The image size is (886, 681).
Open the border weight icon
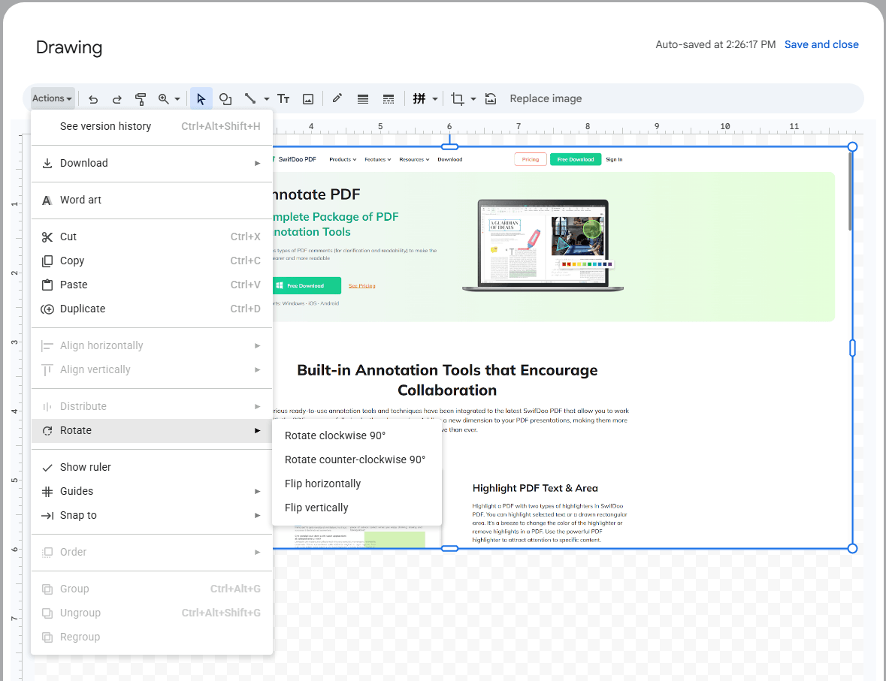[363, 99]
